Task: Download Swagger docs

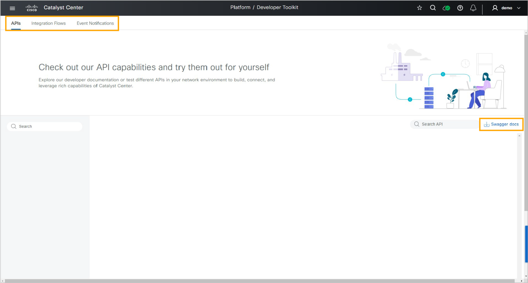Action: click(501, 124)
